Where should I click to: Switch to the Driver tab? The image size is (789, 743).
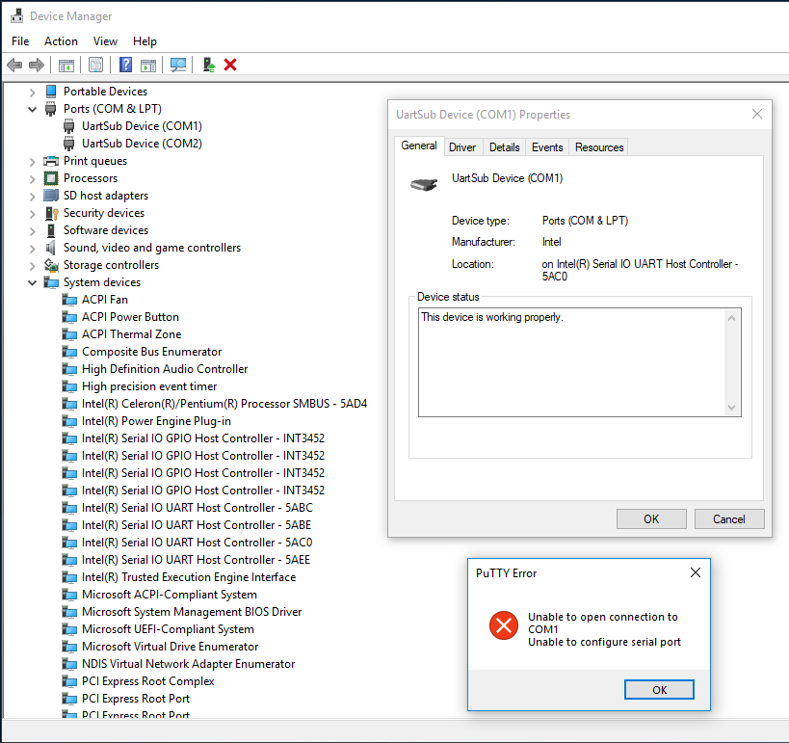(x=462, y=147)
